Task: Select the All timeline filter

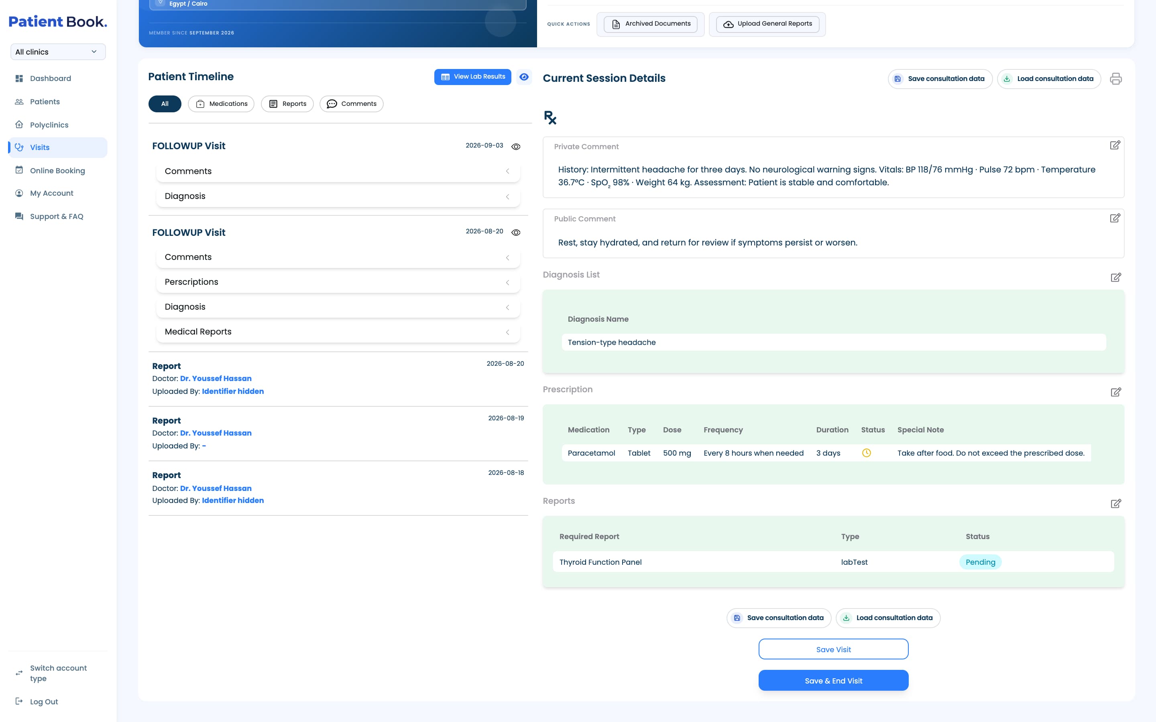Action: [x=165, y=103]
